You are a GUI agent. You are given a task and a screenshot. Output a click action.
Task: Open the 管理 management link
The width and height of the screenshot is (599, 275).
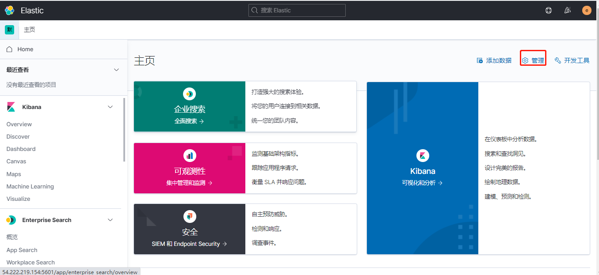(534, 61)
